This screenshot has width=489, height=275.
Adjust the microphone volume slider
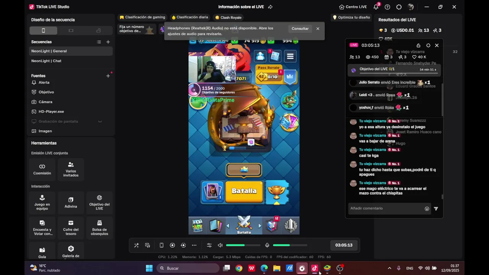[x=290, y=245]
